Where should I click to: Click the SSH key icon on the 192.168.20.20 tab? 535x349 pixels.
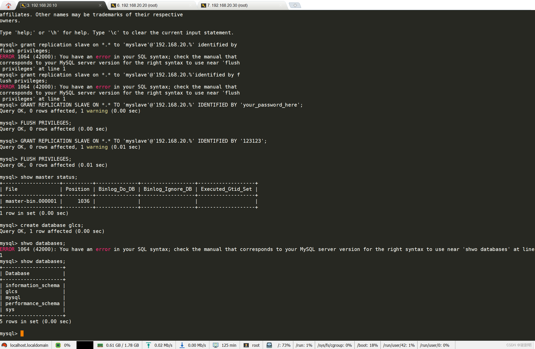pos(113,5)
